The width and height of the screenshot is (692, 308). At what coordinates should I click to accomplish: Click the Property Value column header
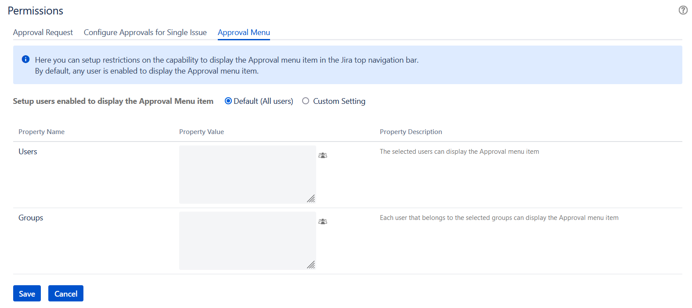click(202, 132)
